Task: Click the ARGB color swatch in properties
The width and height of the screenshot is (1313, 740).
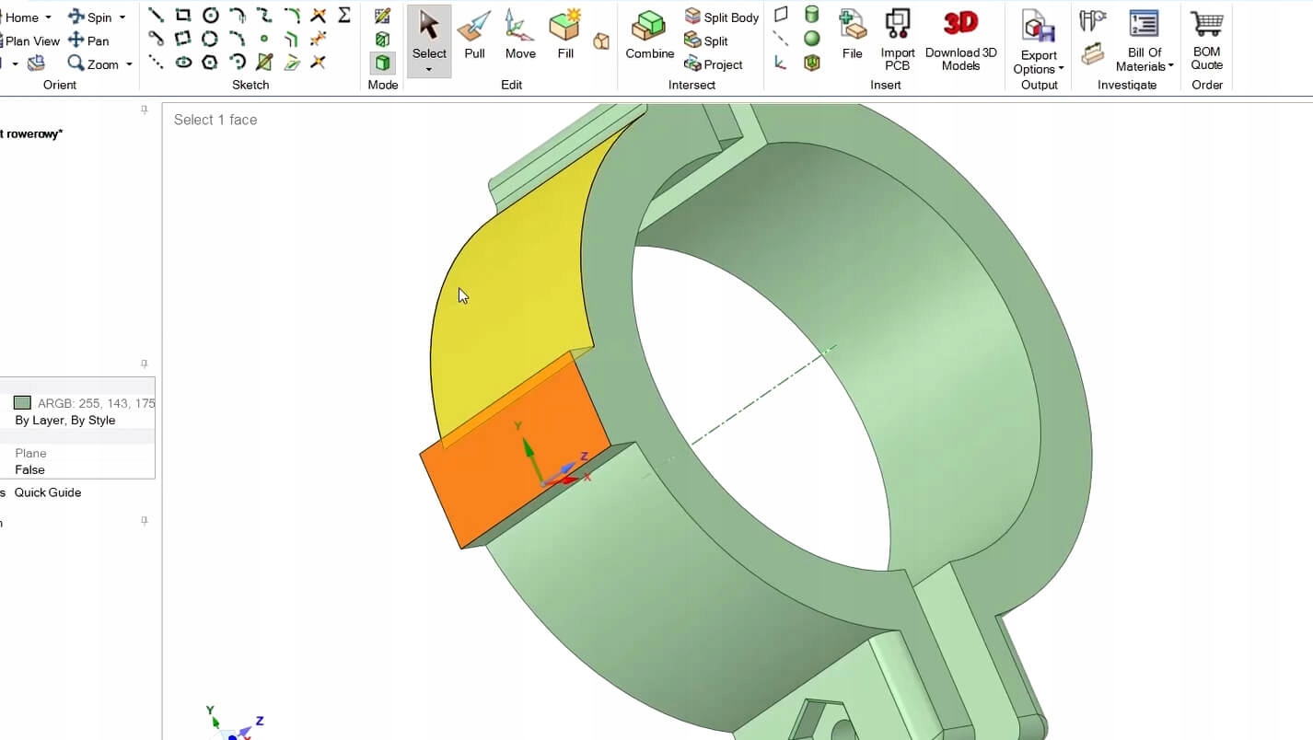Action: coord(22,403)
